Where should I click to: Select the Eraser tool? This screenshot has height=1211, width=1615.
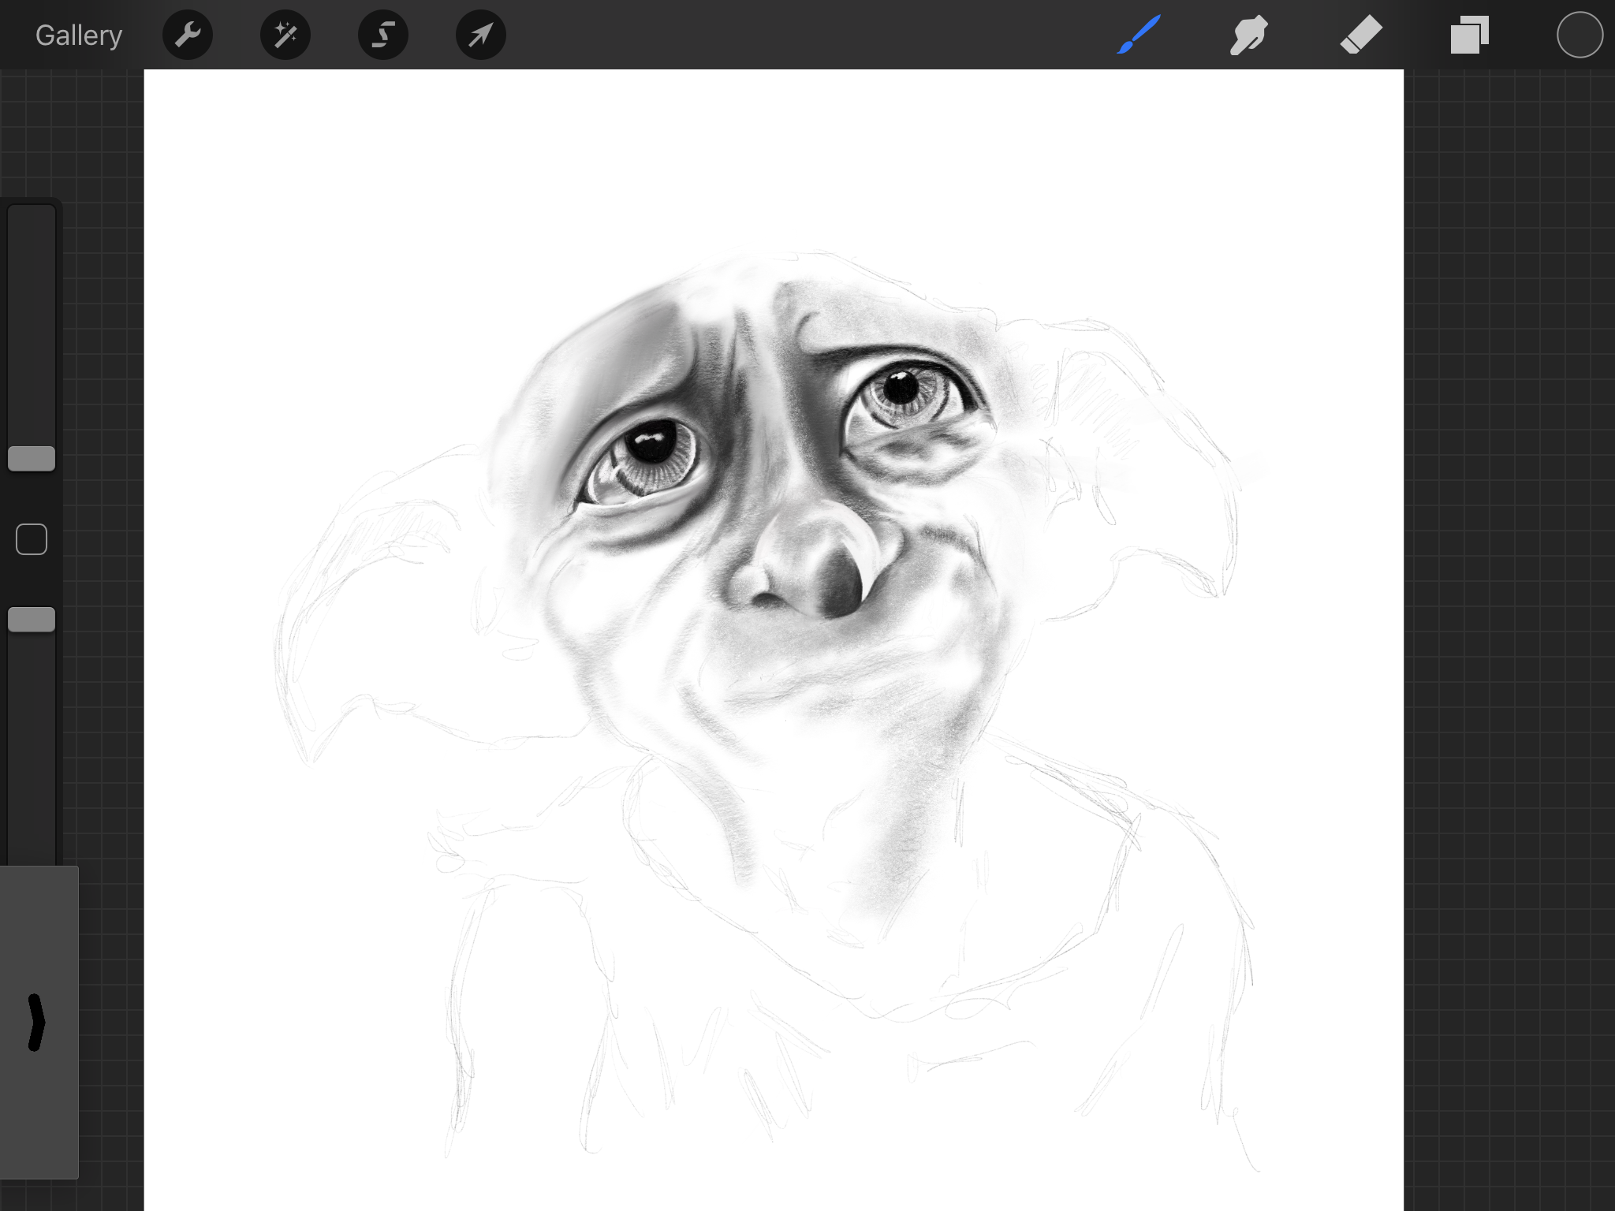click(1361, 35)
